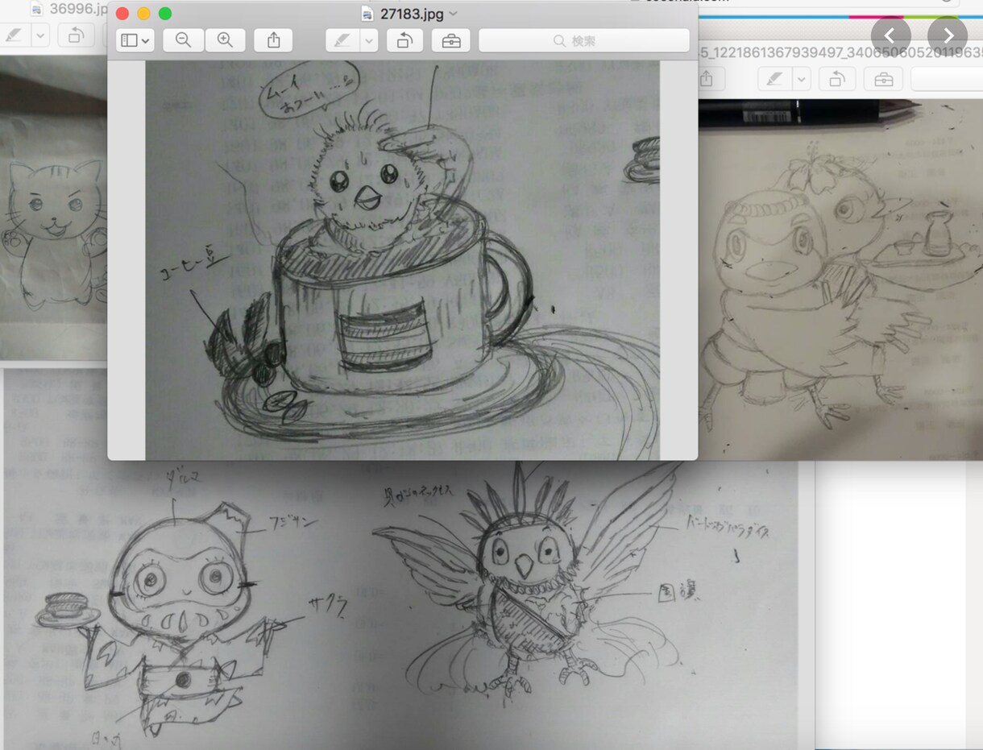
Task: Click the 36996 window title text
Action: pyautogui.click(x=78, y=10)
